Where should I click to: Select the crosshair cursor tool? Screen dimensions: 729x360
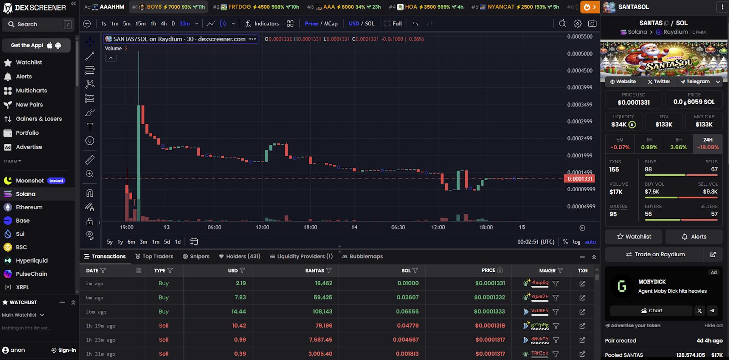click(90, 42)
